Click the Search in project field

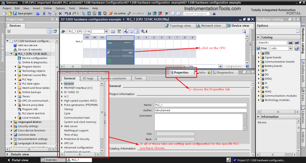tap(196, 14)
